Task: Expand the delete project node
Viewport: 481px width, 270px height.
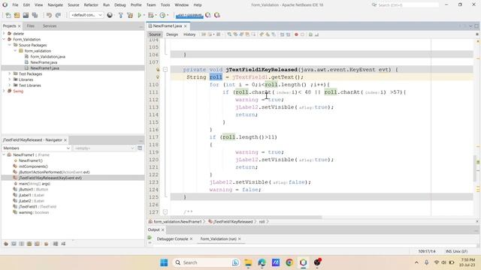Action: pos(4,34)
